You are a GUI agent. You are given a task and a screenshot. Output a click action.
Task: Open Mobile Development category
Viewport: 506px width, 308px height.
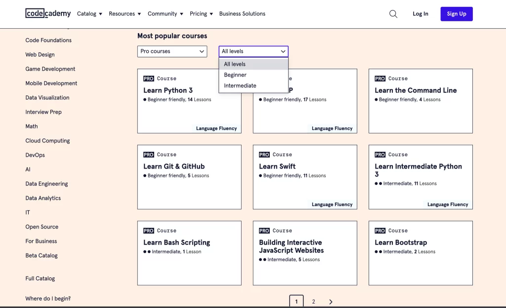(51, 83)
